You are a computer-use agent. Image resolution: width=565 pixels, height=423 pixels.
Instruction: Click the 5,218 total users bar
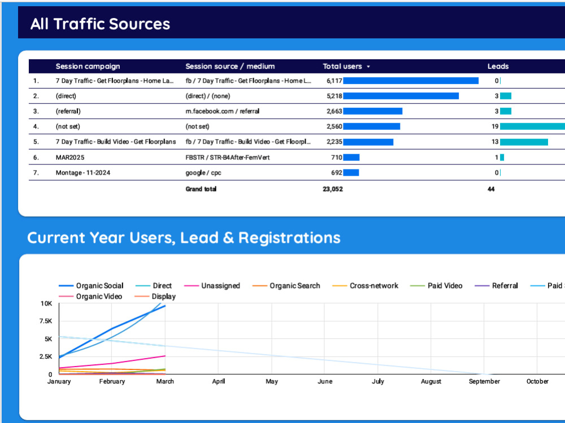(401, 96)
